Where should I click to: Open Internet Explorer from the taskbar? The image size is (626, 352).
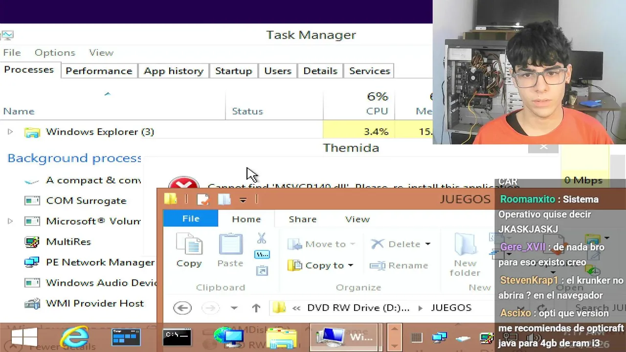(74, 337)
